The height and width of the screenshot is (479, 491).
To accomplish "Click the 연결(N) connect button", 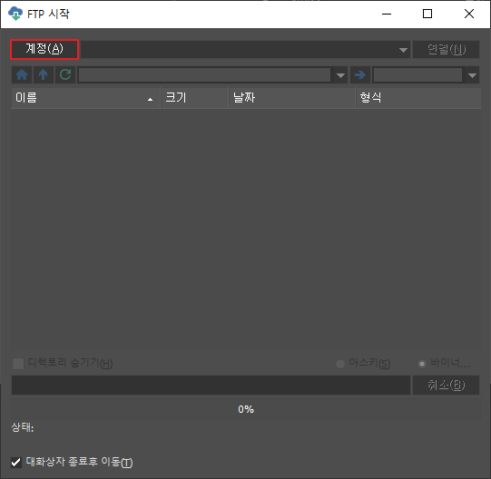I will coord(446,50).
